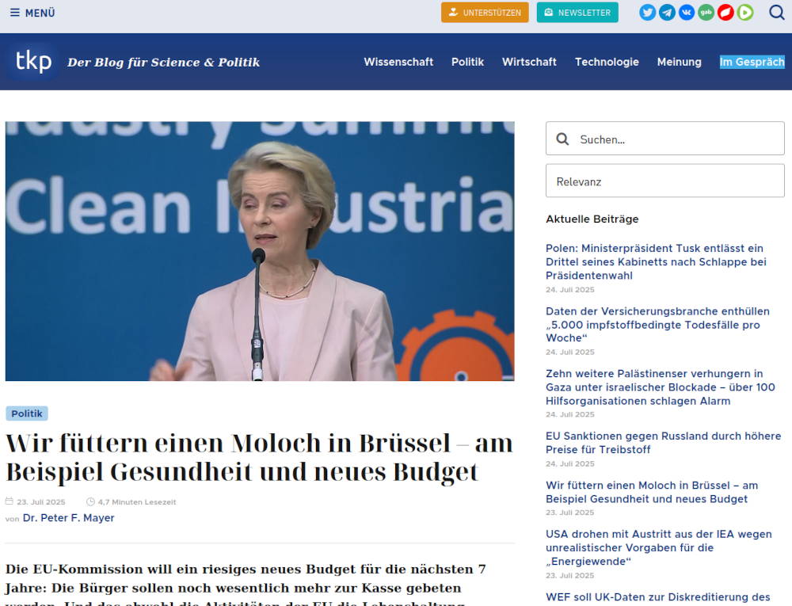Select Im Gespräch in the navigation
Viewport: 792px width, 606px height.
[752, 62]
